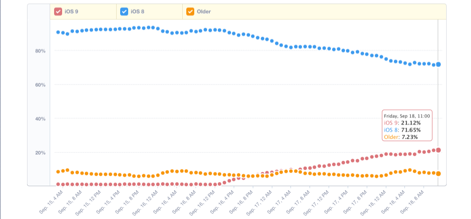471x219 pixels.
Task: Select the "iOS 8" legend label text
Action: click(137, 12)
